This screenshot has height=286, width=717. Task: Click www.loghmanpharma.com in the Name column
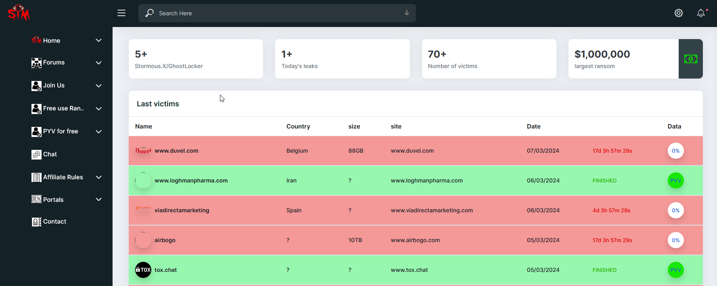pyautogui.click(x=191, y=180)
